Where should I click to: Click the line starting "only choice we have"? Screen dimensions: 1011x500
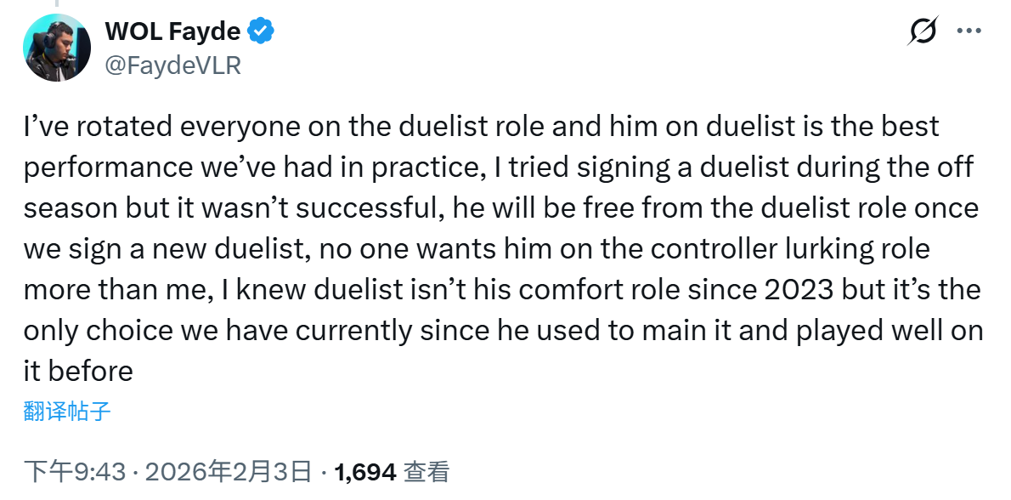pos(503,330)
